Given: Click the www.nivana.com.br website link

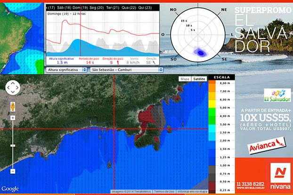Looking at the screenshot, I should point(251,188).
